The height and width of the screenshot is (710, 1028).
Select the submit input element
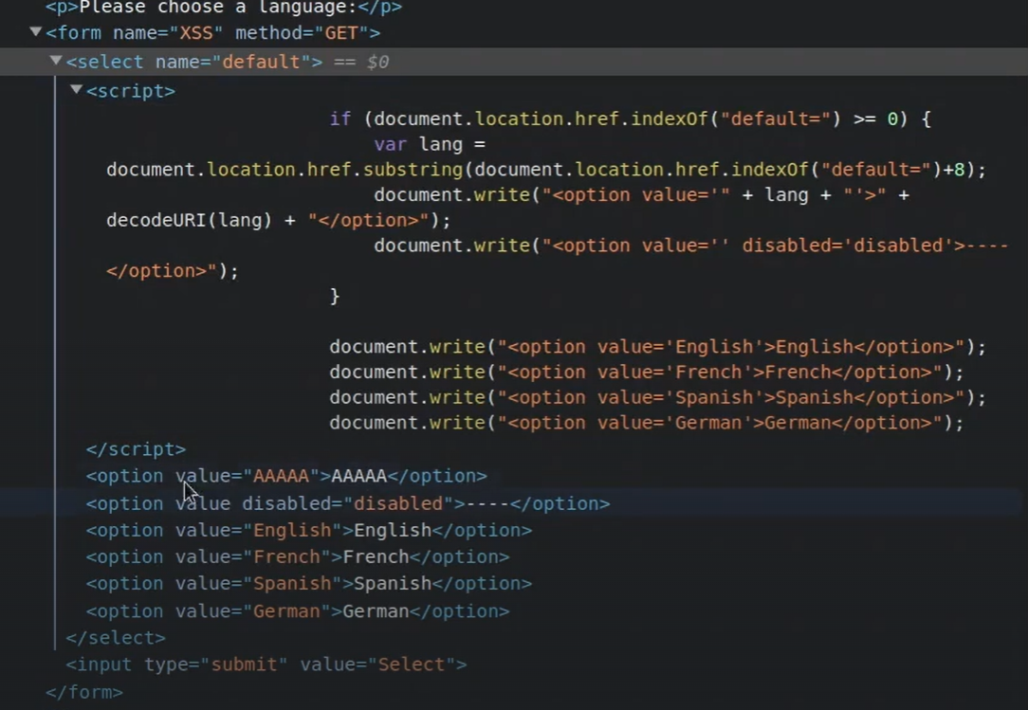266,664
